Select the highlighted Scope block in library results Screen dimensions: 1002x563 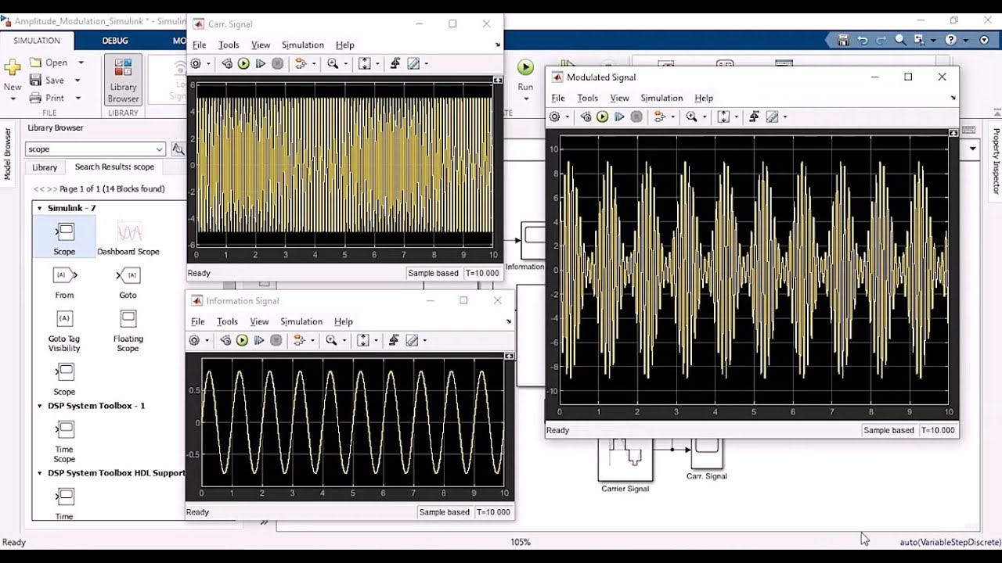[64, 237]
